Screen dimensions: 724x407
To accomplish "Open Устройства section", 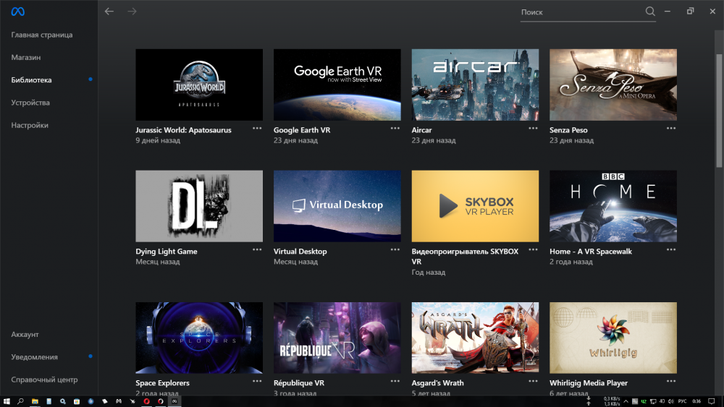I will coord(30,103).
